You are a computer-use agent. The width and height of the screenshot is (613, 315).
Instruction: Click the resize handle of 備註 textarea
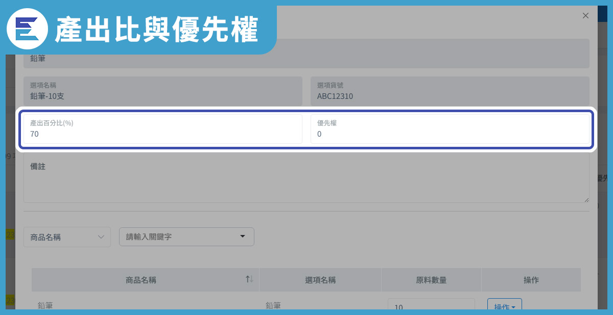point(586,200)
